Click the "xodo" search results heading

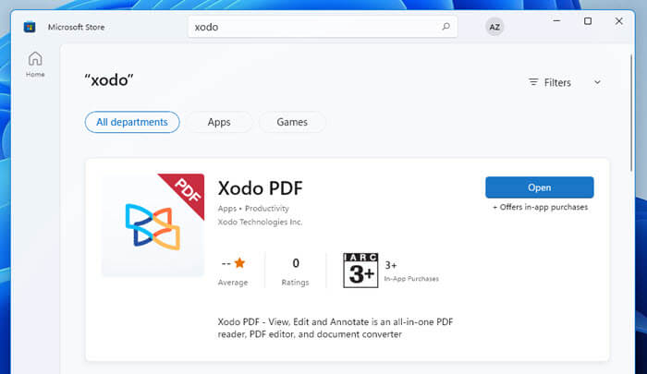(x=109, y=80)
